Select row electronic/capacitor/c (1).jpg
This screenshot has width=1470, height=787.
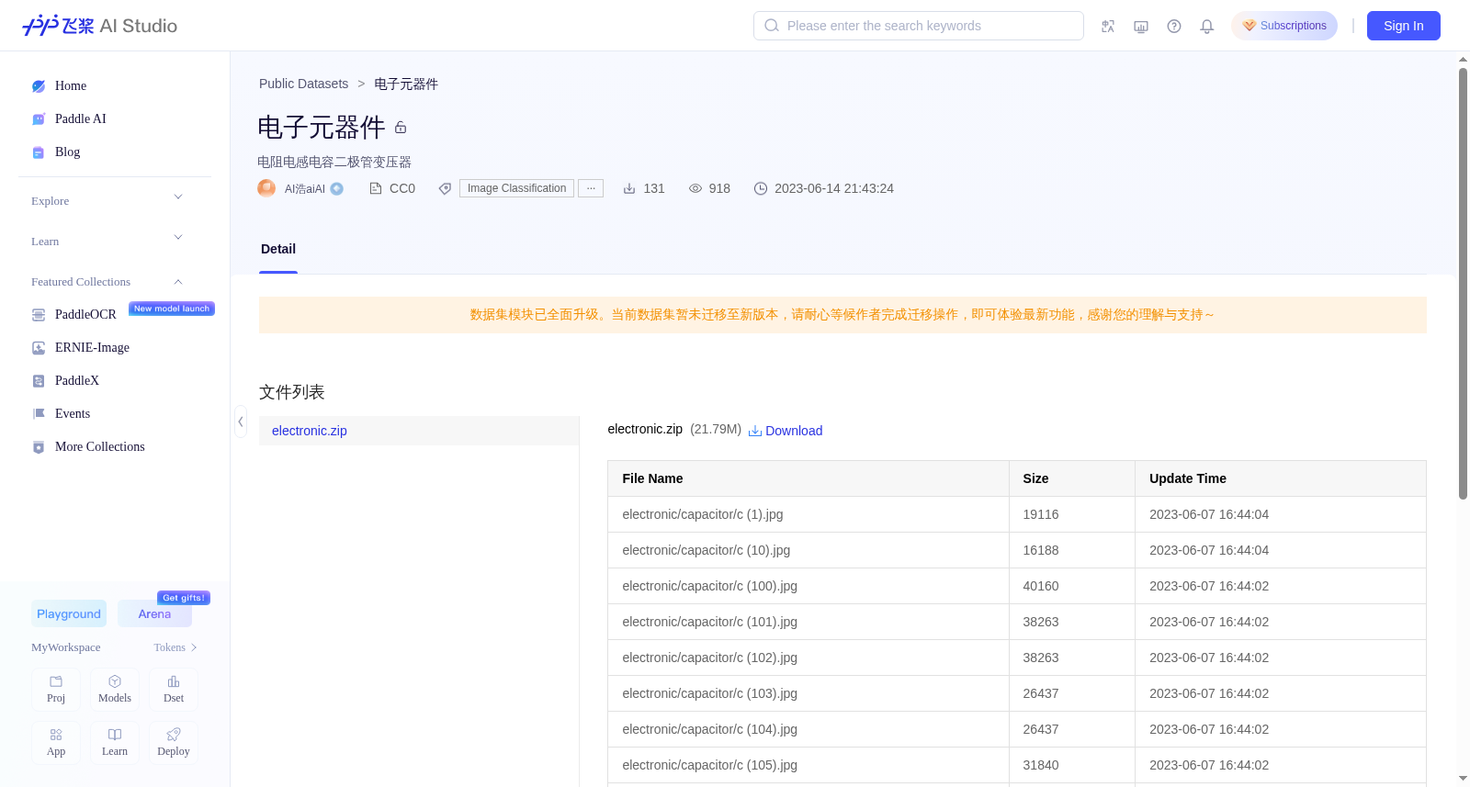click(1017, 514)
